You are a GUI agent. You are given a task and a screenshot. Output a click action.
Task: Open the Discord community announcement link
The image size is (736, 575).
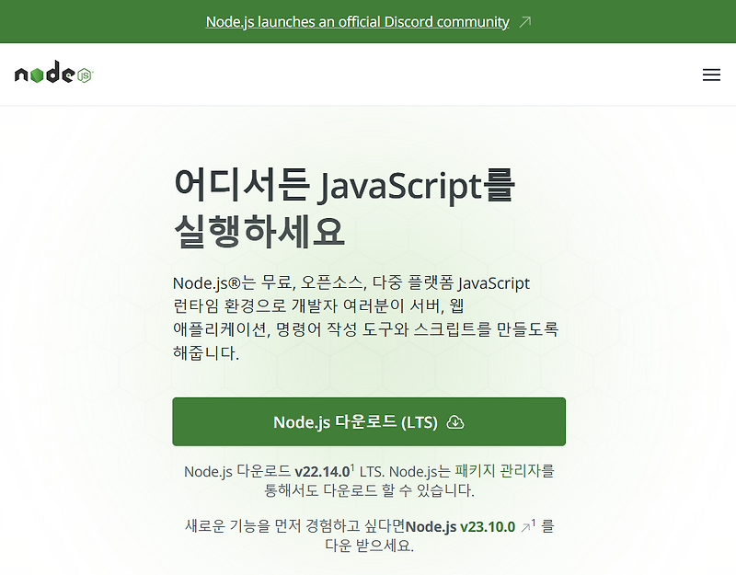[357, 20]
